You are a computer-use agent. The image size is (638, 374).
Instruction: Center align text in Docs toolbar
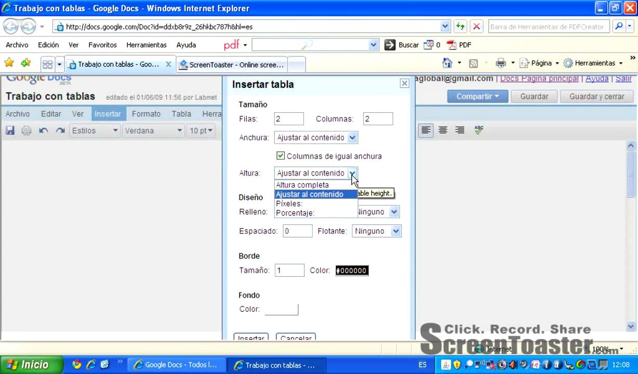click(443, 130)
